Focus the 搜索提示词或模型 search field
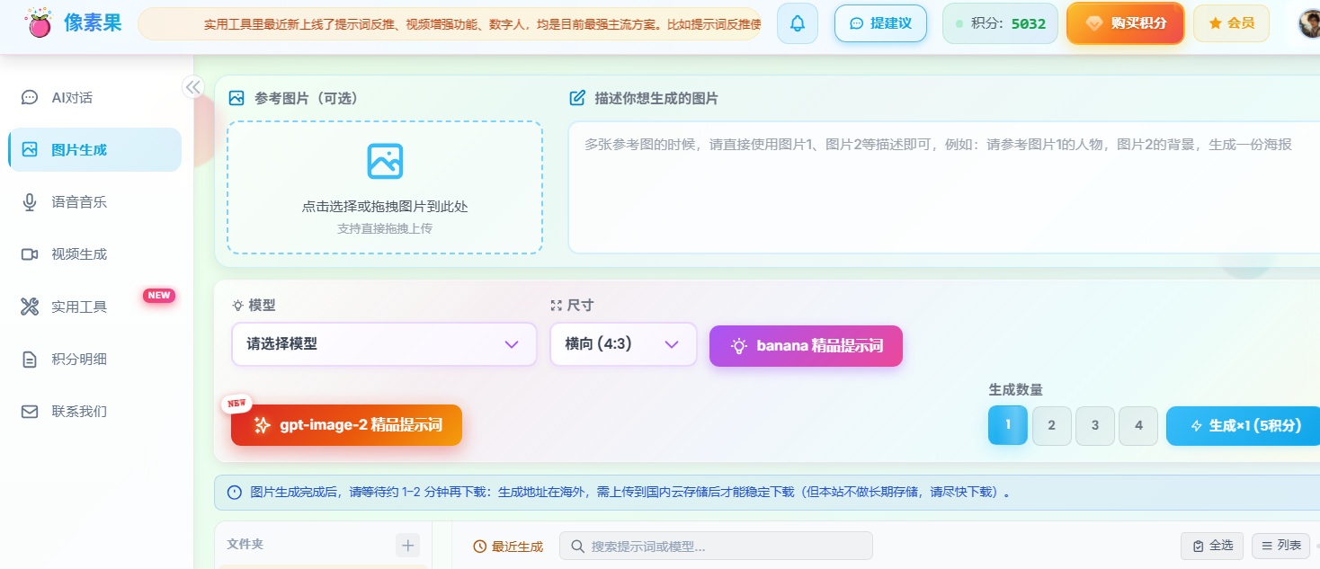The height and width of the screenshot is (569, 1320). pos(716,546)
